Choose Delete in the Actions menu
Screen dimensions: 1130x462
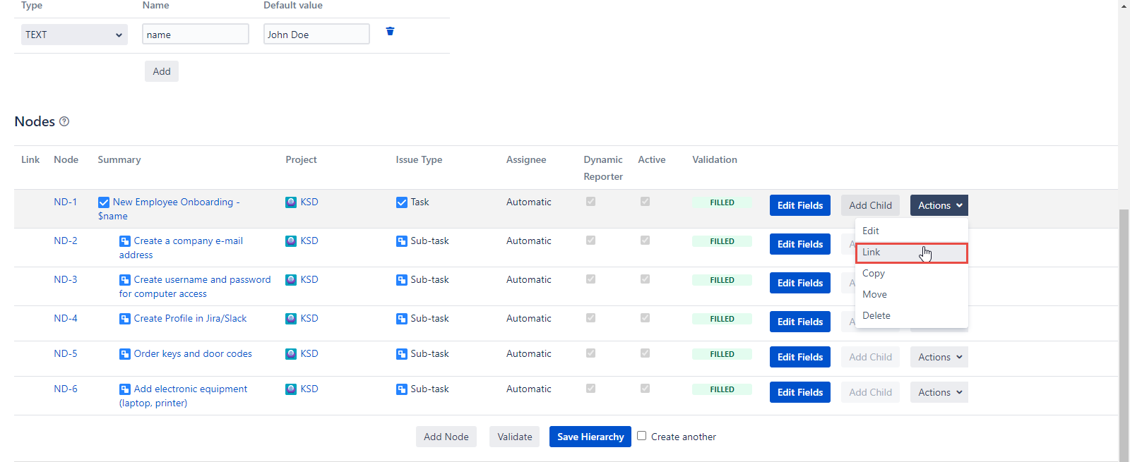coord(876,316)
